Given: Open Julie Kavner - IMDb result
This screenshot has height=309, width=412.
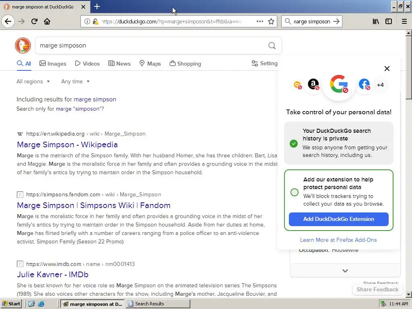Looking at the screenshot, I should (x=53, y=274).
